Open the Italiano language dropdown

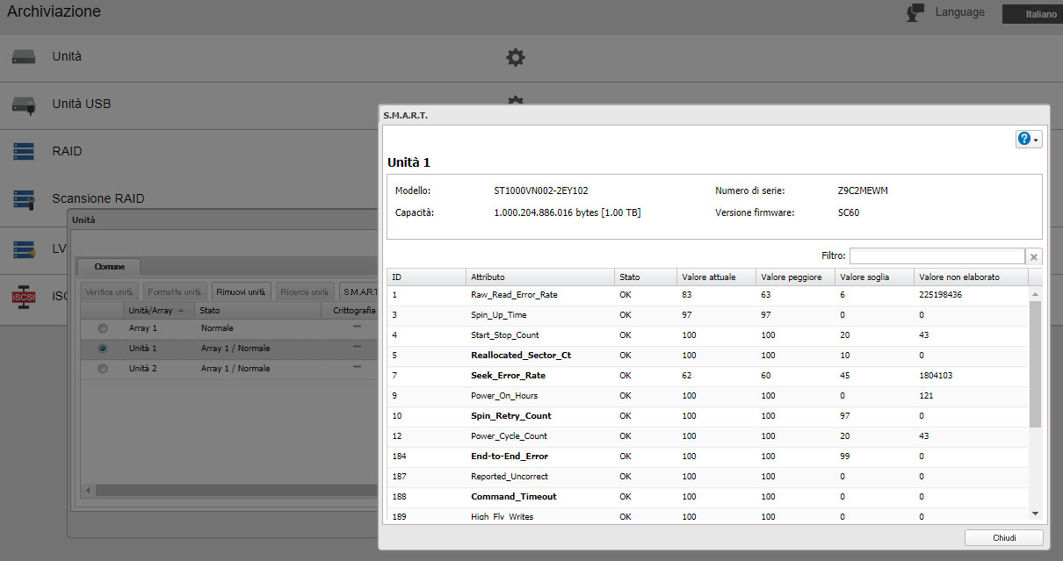tap(1033, 14)
